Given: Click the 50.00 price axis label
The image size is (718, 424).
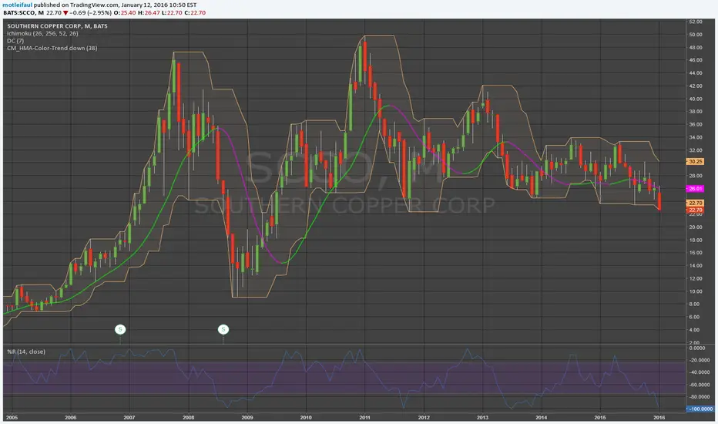Looking at the screenshot, I should (x=696, y=35).
